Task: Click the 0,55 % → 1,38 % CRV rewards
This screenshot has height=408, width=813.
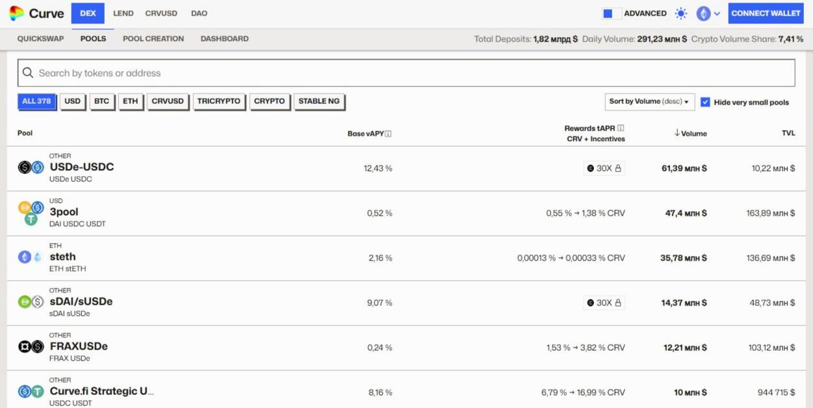Action: tap(586, 213)
